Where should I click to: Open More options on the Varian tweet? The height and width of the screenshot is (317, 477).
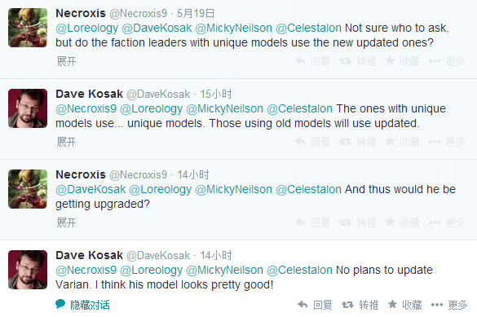pyautogui.click(x=449, y=305)
